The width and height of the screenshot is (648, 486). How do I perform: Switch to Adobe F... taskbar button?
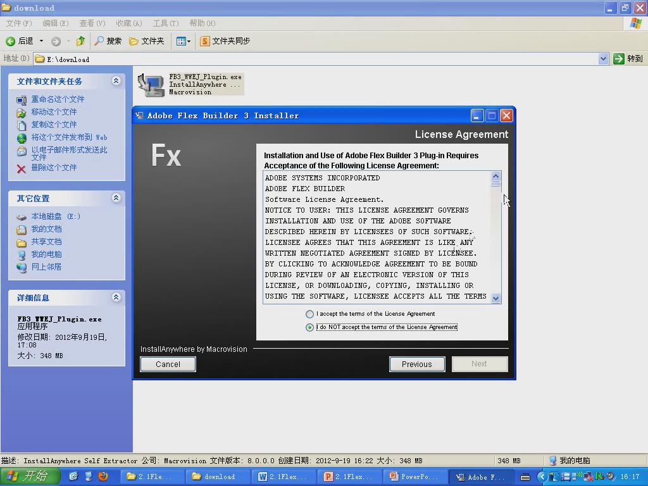481,477
